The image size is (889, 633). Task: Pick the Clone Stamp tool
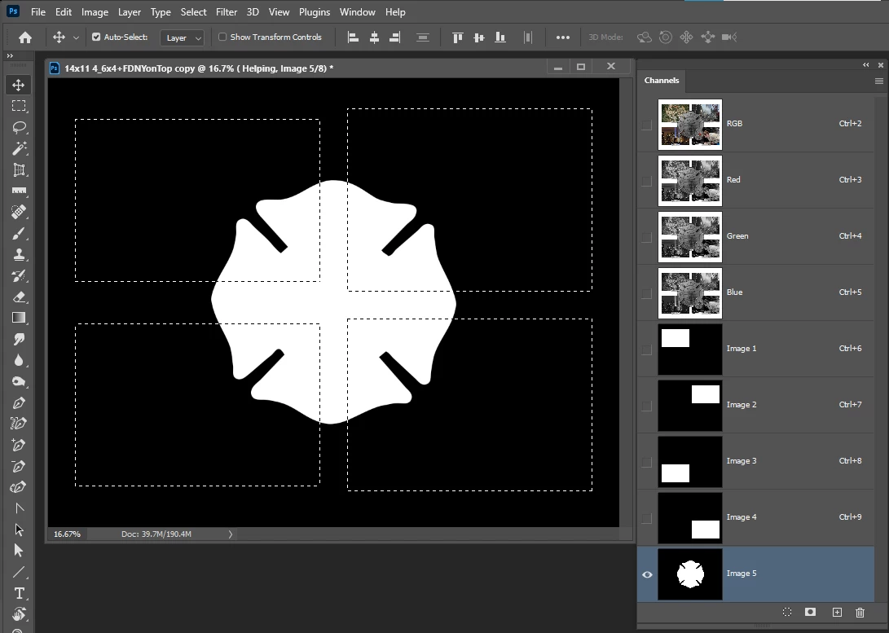19,254
